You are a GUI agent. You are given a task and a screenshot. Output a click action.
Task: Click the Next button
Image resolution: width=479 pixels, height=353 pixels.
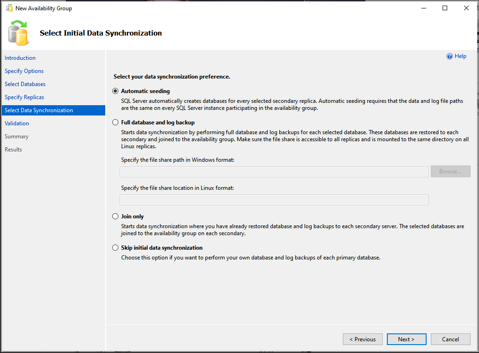click(406, 339)
